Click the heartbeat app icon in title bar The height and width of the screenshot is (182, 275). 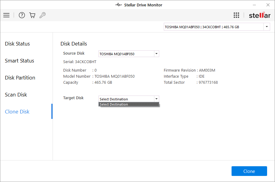[119, 5]
